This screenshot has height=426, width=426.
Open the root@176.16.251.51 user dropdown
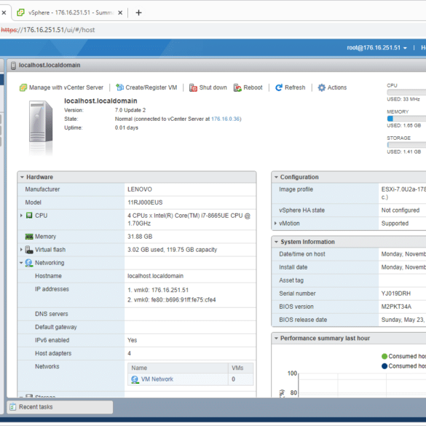tap(376, 48)
